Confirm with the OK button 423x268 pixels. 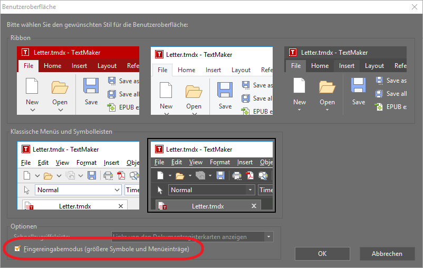click(322, 254)
